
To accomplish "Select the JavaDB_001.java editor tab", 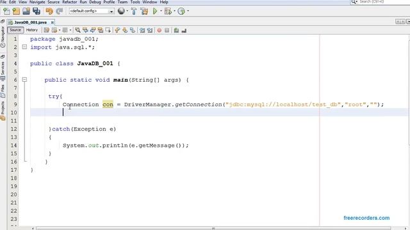I will [30, 22].
